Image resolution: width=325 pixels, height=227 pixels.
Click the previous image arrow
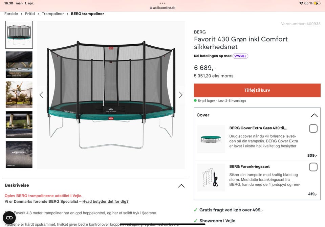(41, 95)
